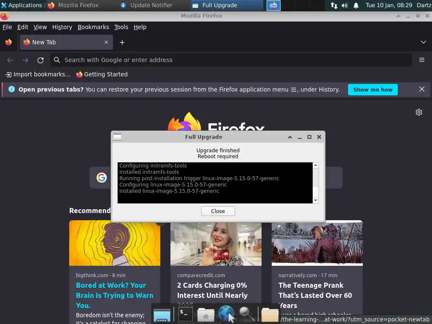This screenshot has height=324, width=432.
Task: Open the Edit menu in Firefox
Action: coord(23,27)
